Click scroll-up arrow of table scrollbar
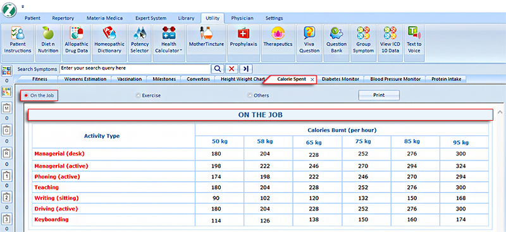Viewport: 506px width, 232px height. 500,112
